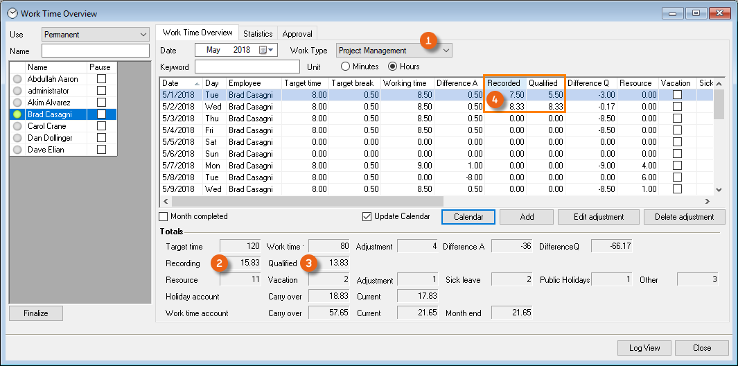
Task: Click the sort arrow in the Date column header
Action: 197,83
